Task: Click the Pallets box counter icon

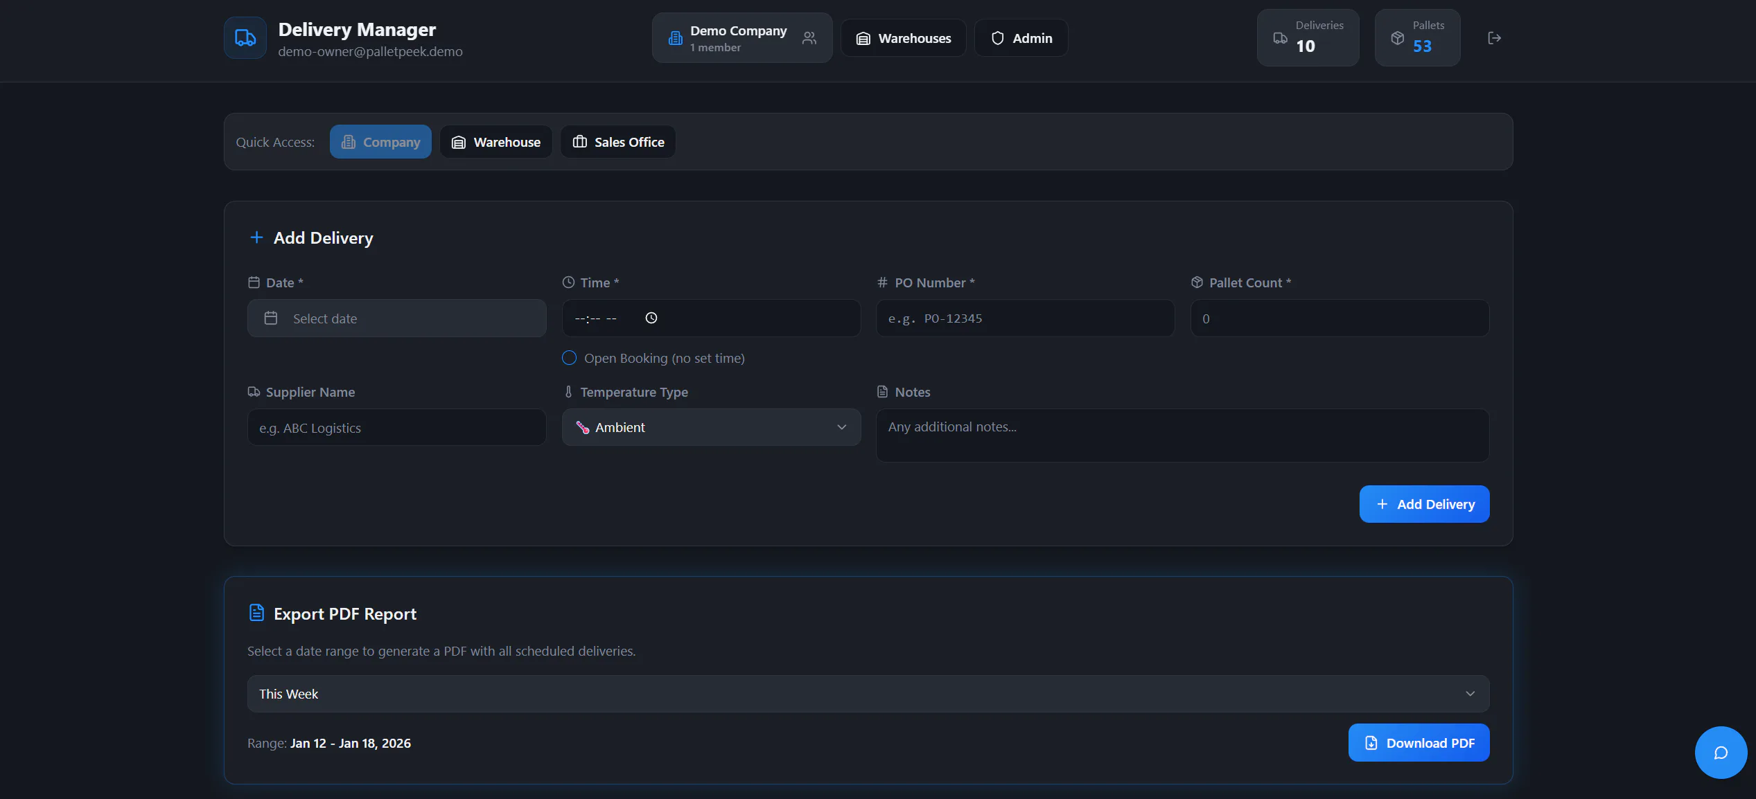Action: coord(1397,38)
